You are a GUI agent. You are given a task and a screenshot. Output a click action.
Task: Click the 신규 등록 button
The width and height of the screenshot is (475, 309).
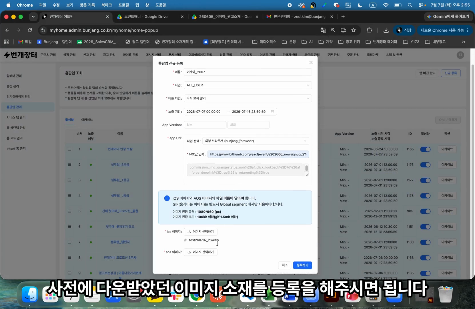point(451,73)
